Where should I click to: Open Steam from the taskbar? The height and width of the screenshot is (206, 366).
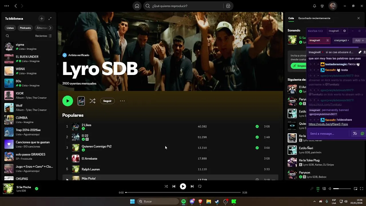(217, 201)
